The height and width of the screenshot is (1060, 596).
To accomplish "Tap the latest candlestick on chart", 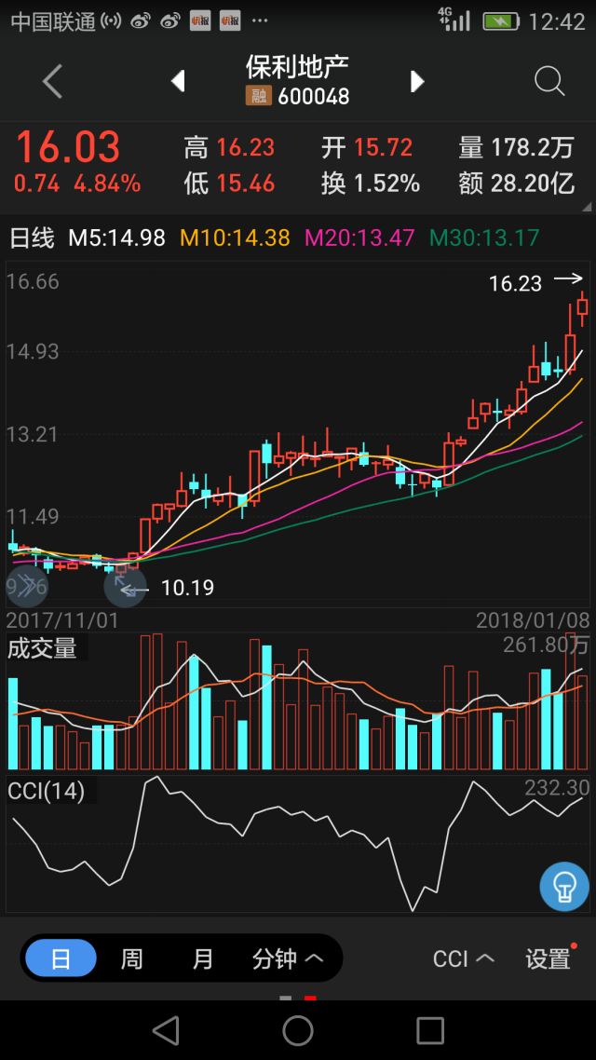I will point(582,306).
